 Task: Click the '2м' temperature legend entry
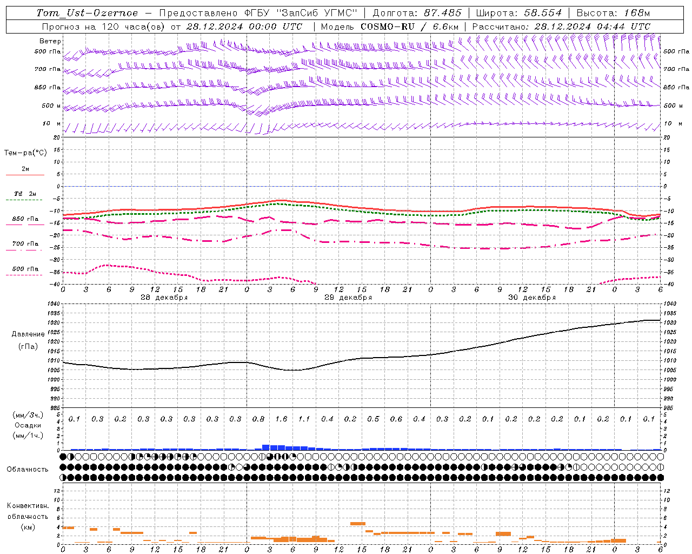click(25, 169)
